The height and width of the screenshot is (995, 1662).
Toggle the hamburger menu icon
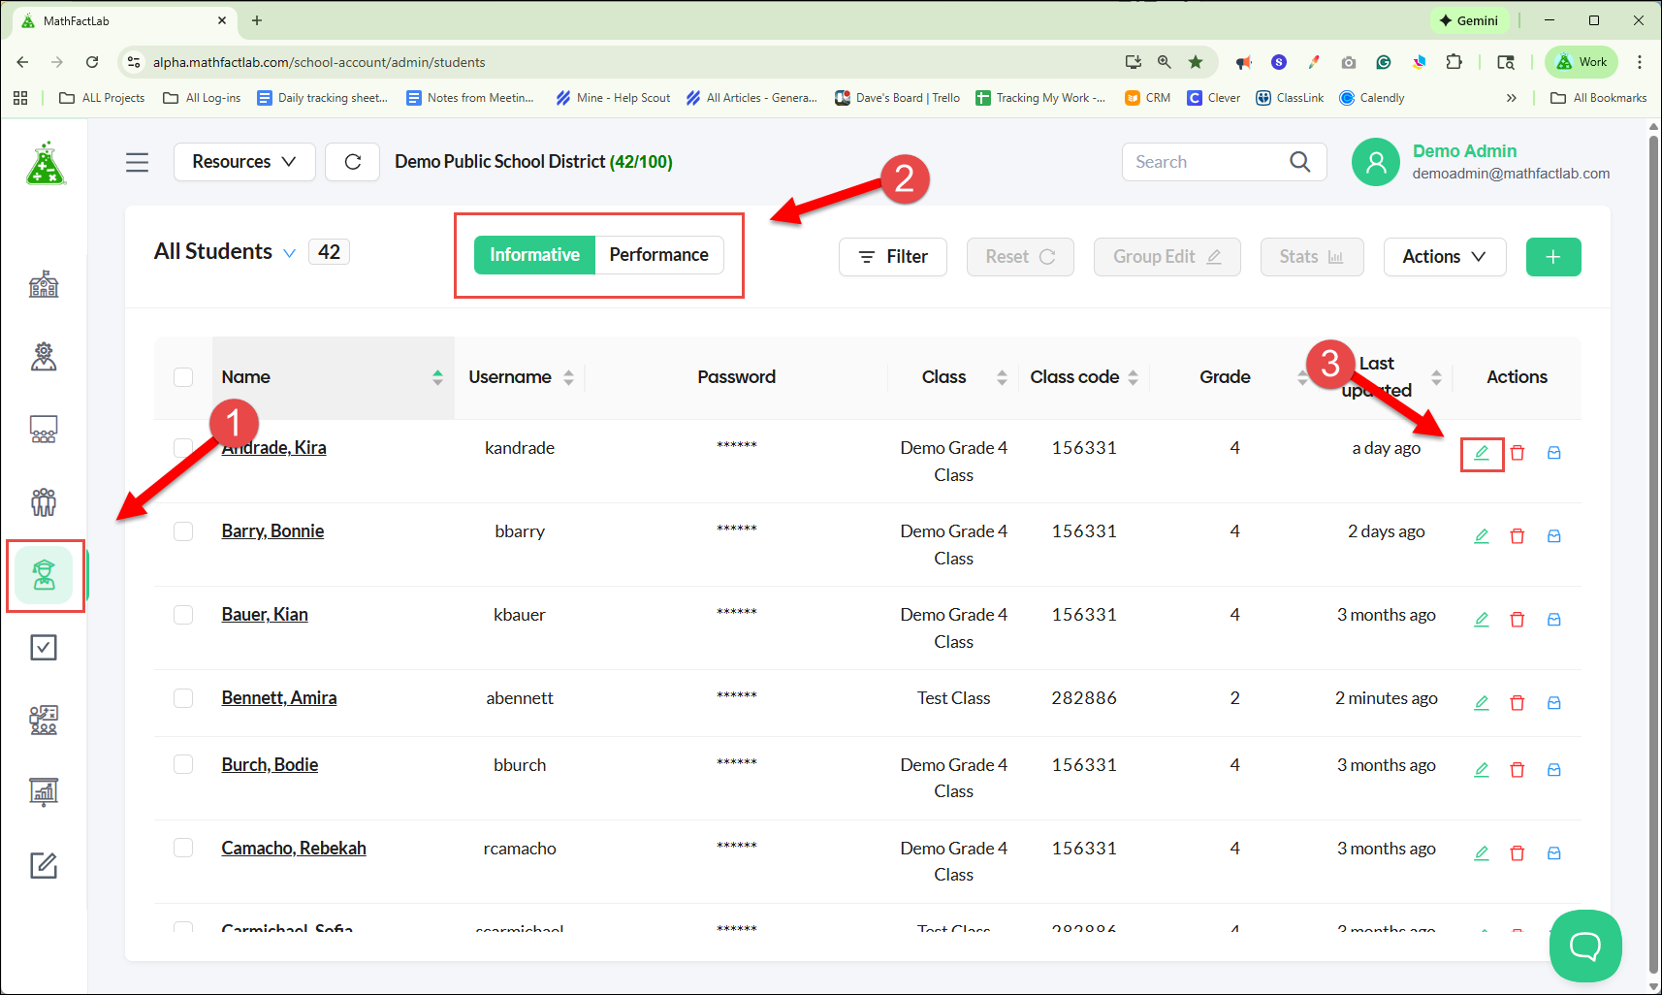point(138,162)
